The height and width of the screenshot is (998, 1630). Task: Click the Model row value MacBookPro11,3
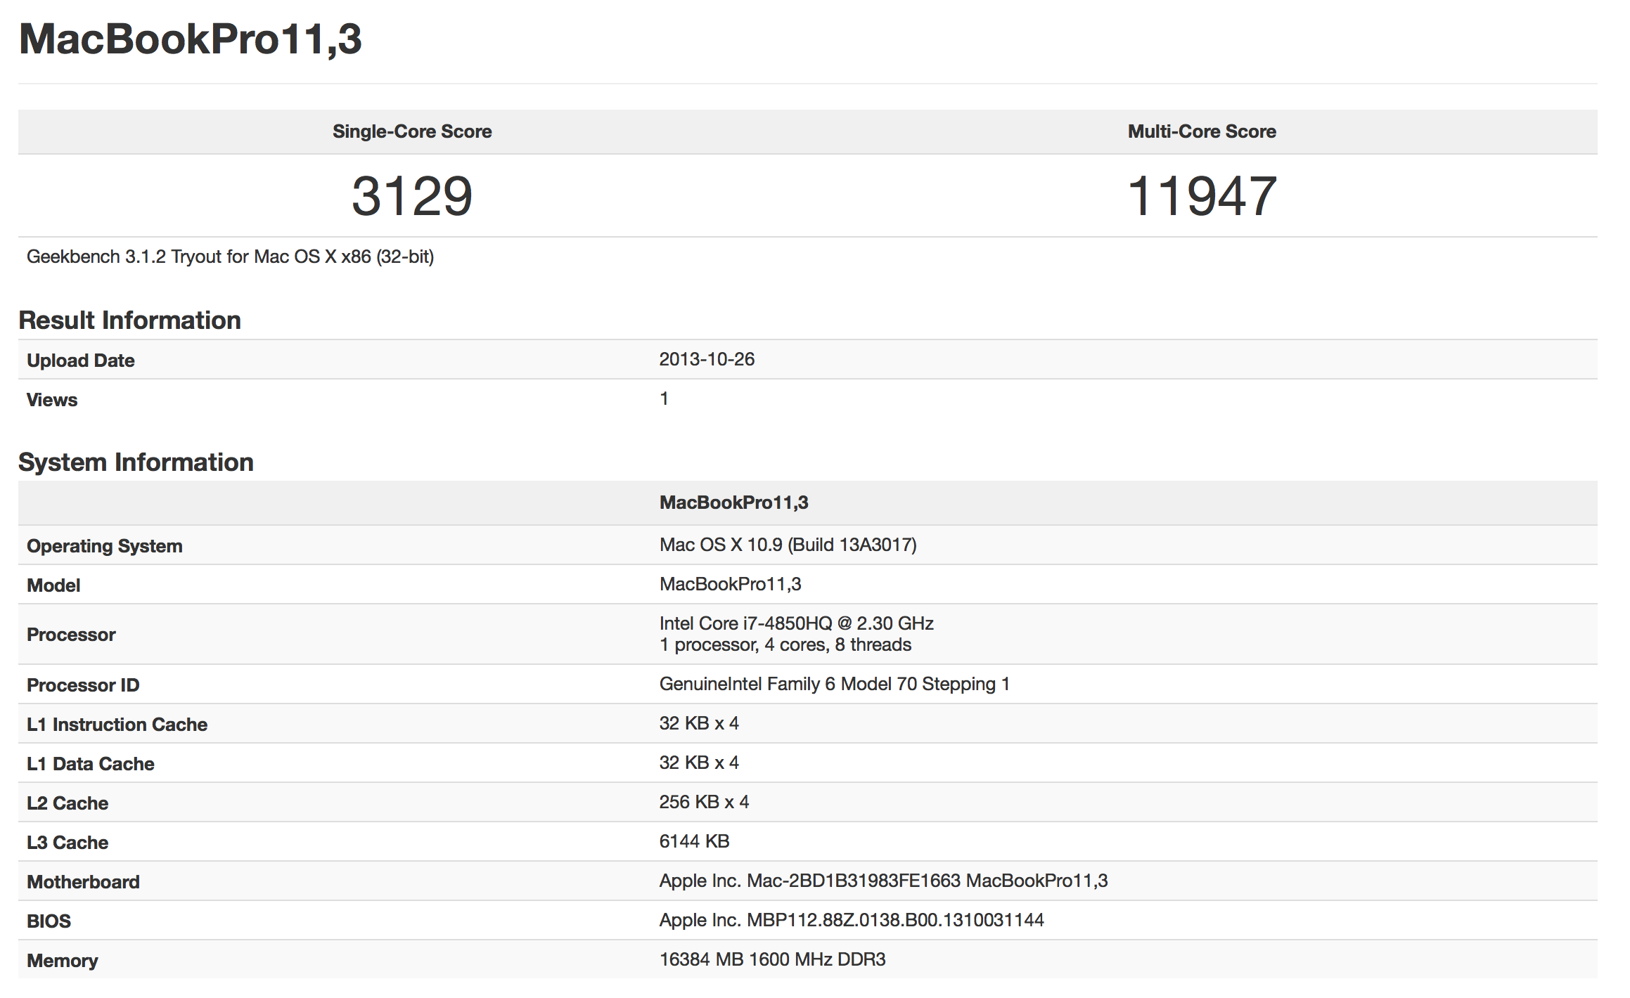click(x=730, y=584)
